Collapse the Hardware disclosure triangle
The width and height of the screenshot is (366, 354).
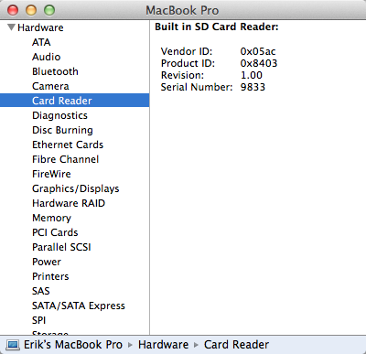(11, 27)
